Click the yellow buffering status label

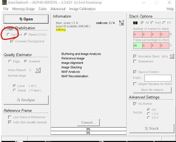61,30
